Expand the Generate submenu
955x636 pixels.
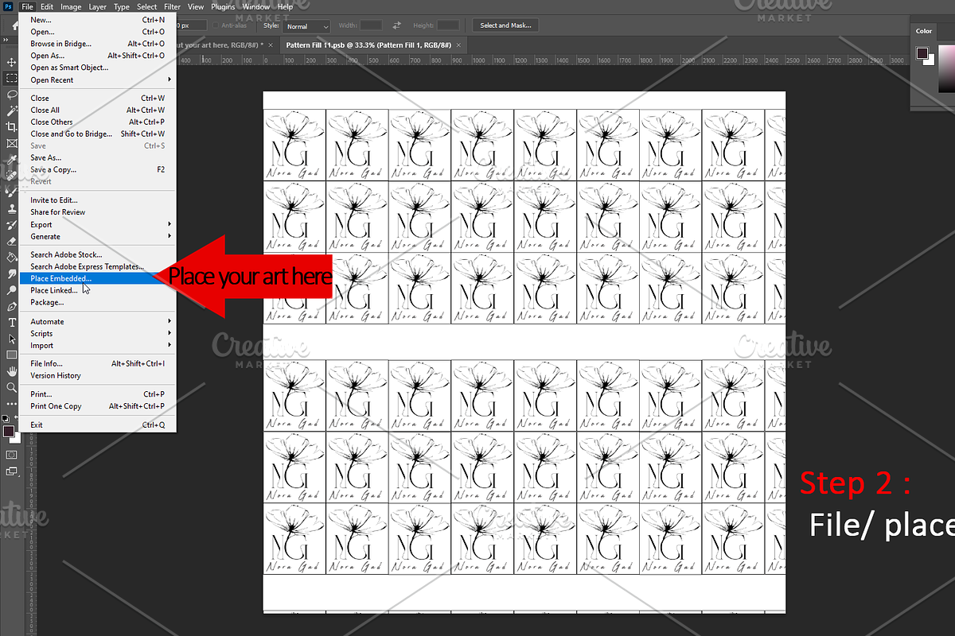[96, 236]
